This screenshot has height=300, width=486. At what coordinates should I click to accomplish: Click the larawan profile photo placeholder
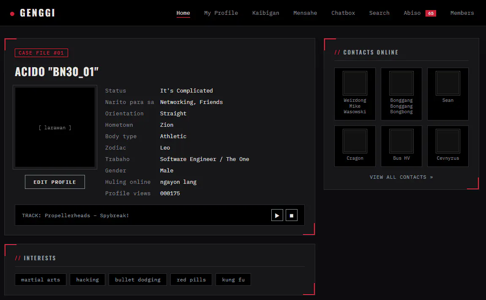coord(55,127)
